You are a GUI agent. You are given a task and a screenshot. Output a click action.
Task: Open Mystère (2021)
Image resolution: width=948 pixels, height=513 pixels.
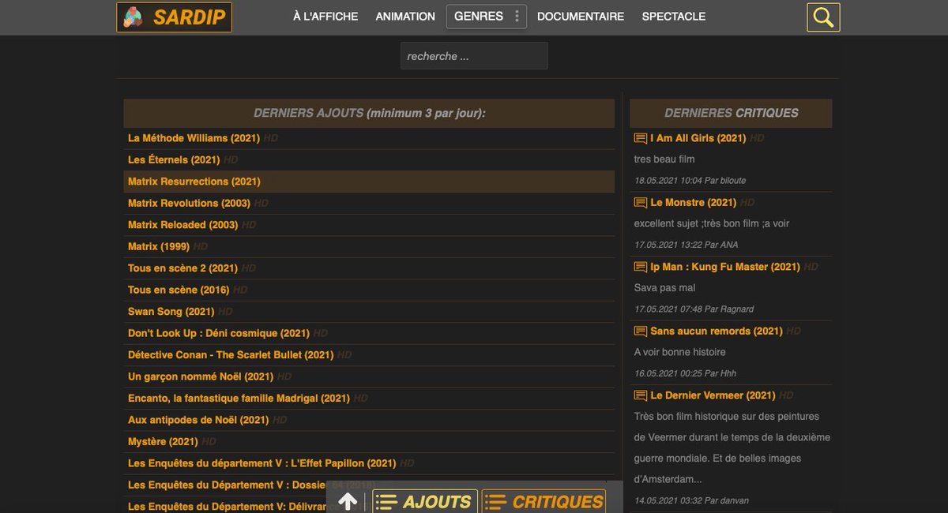pos(163,442)
